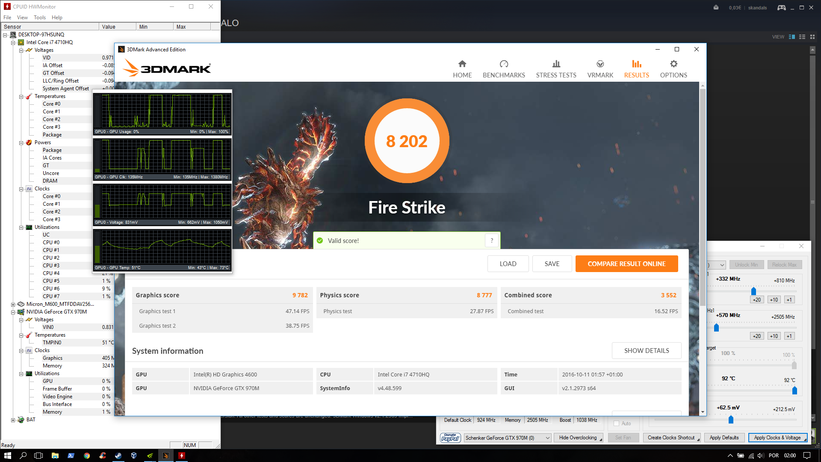821x462 pixels.
Task: Open OPTIONS via gear icon
Action: coord(673,64)
